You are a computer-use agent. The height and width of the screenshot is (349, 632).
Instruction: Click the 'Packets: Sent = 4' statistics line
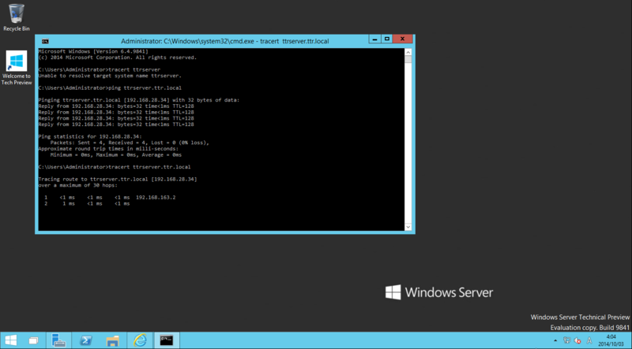click(x=130, y=143)
